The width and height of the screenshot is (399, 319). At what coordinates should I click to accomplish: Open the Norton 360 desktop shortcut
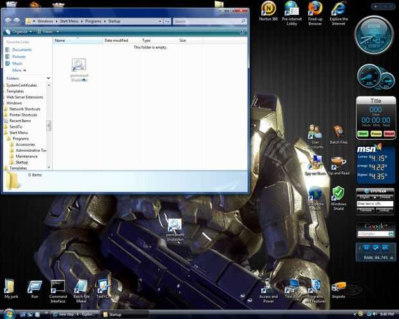coord(268,11)
